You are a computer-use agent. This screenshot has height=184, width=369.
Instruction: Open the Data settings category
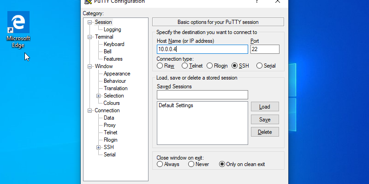(109, 118)
